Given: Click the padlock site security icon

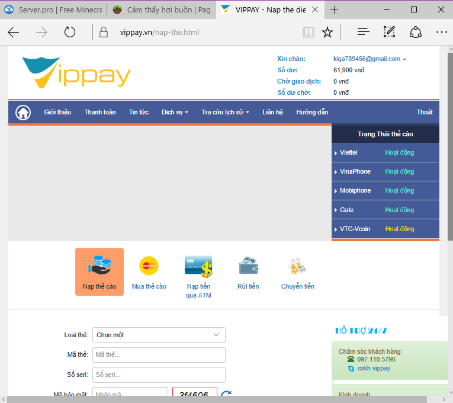Looking at the screenshot, I should [x=104, y=32].
